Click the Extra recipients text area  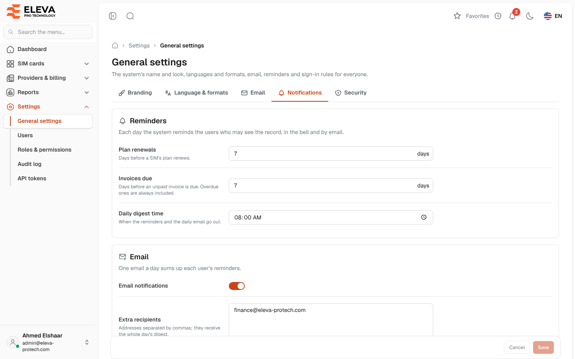click(x=331, y=320)
